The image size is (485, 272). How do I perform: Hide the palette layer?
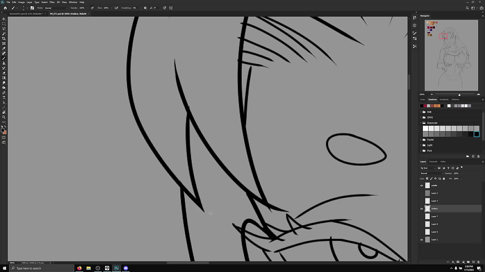pyautogui.click(x=422, y=185)
